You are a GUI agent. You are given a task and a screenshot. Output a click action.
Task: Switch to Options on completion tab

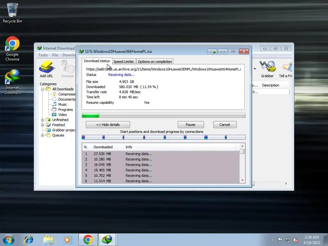tap(155, 61)
